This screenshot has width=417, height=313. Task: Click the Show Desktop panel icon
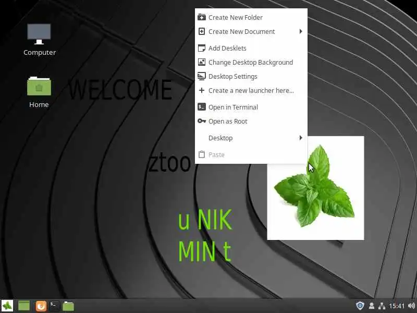click(x=24, y=306)
